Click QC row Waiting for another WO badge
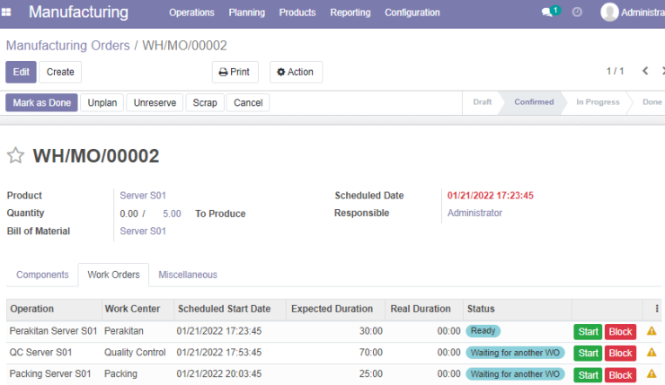Viewport: 665px width, 385px height. click(x=515, y=353)
